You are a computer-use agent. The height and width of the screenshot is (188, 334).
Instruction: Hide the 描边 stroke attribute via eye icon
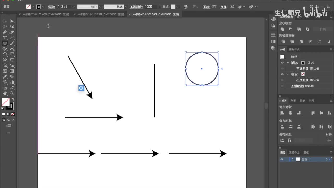point(282,63)
